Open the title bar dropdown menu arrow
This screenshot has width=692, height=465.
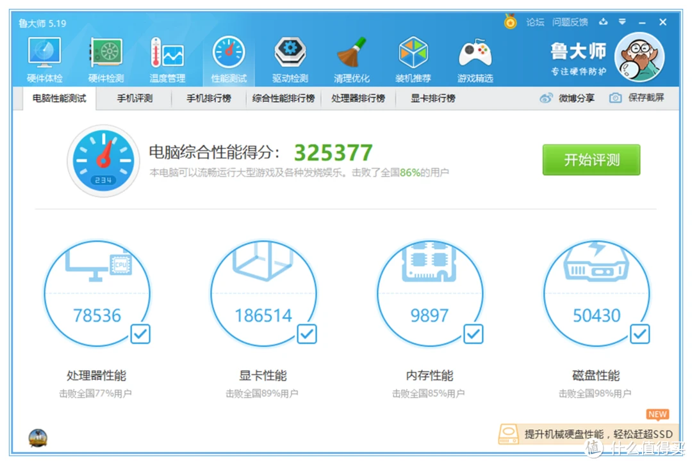point(622,22)
